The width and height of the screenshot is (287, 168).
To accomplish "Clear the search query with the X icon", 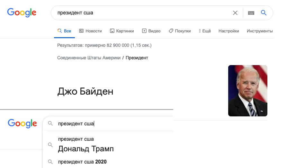I will [235, 13].
